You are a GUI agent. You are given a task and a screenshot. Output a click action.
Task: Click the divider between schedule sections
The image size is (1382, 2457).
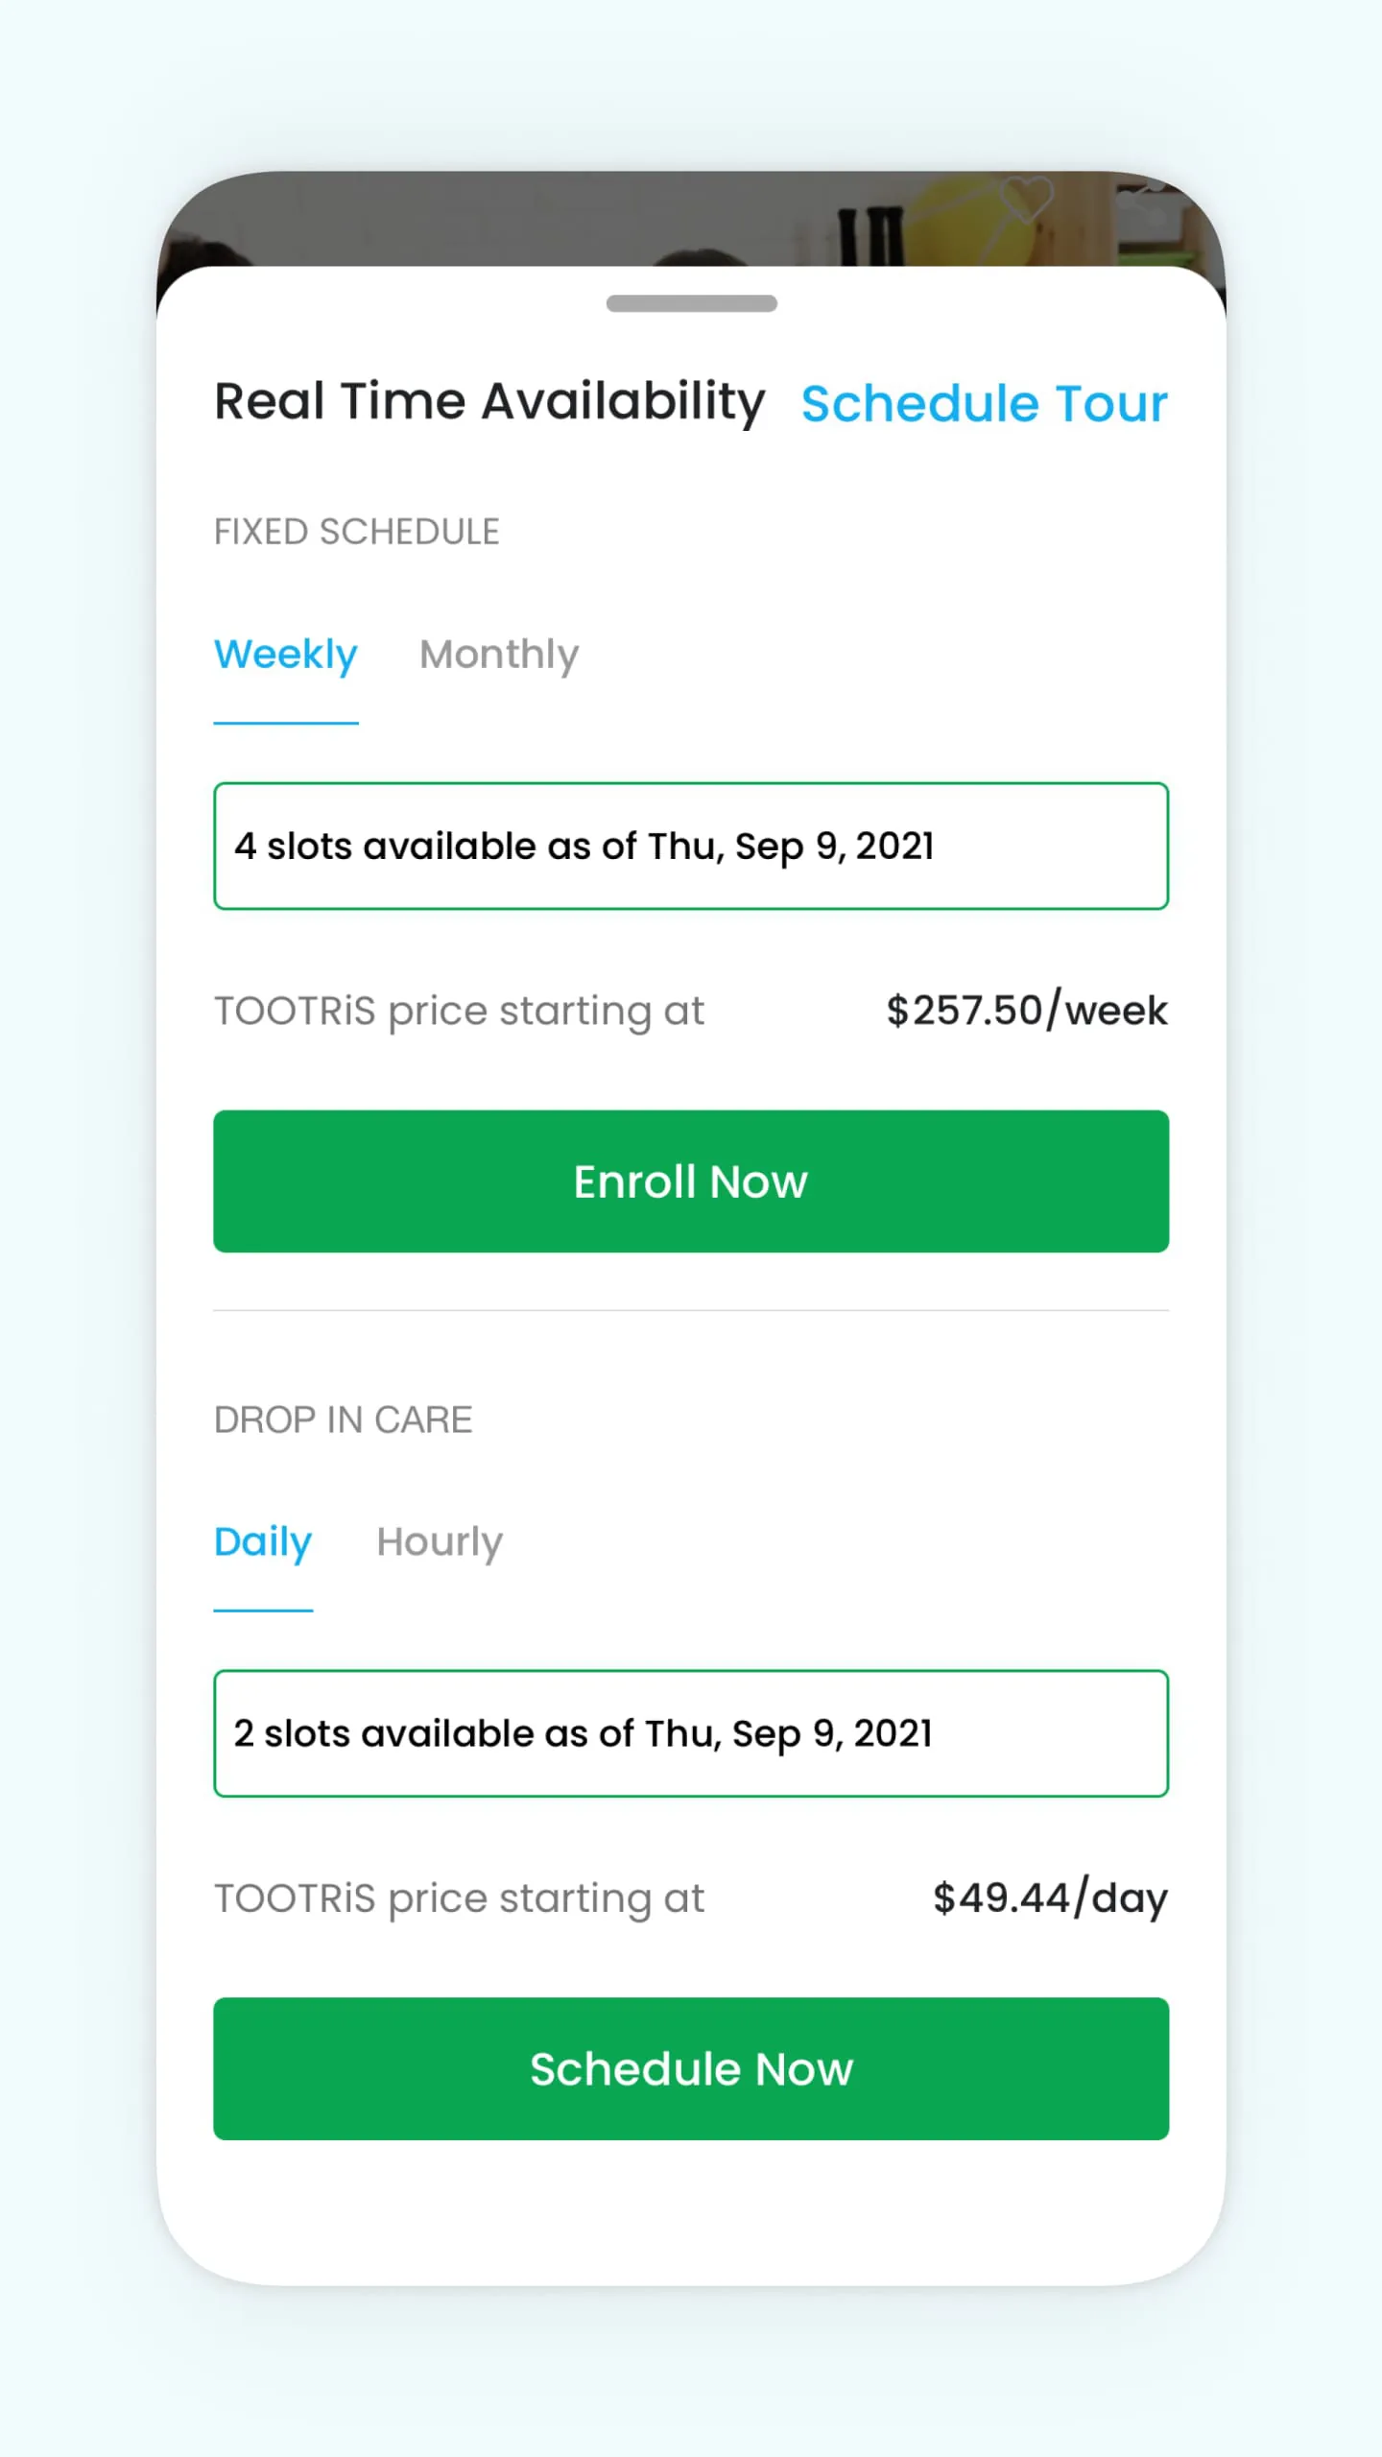pos(691,1307)
